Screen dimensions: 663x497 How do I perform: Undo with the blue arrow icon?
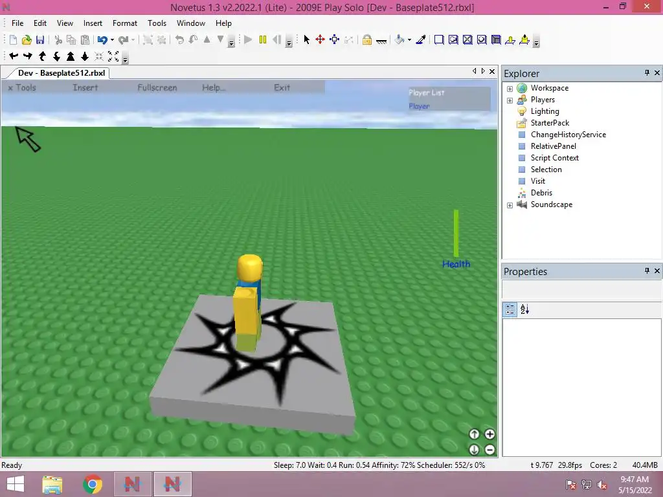click(x=102, y=39)
